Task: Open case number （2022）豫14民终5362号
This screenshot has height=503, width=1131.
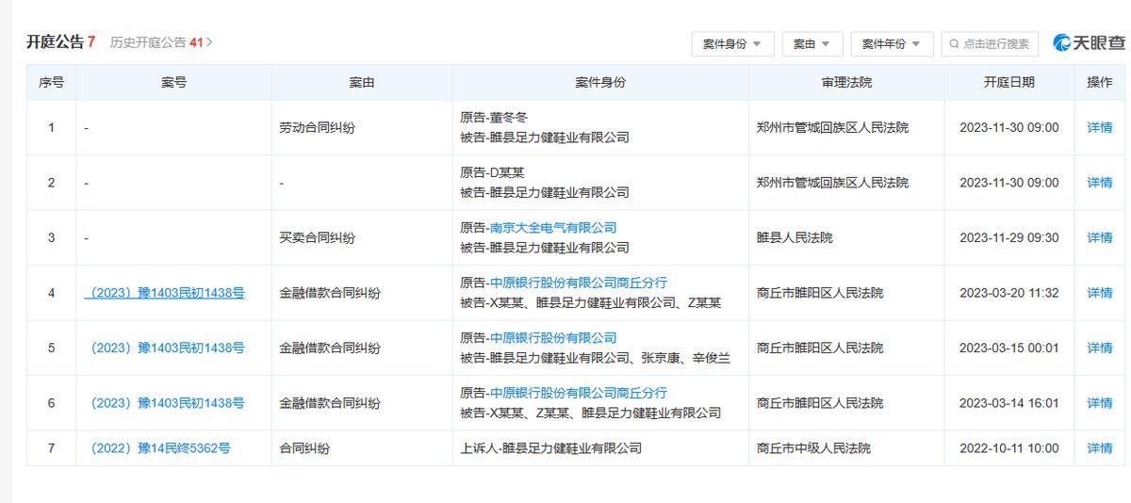Action: (x=158, y=448)
